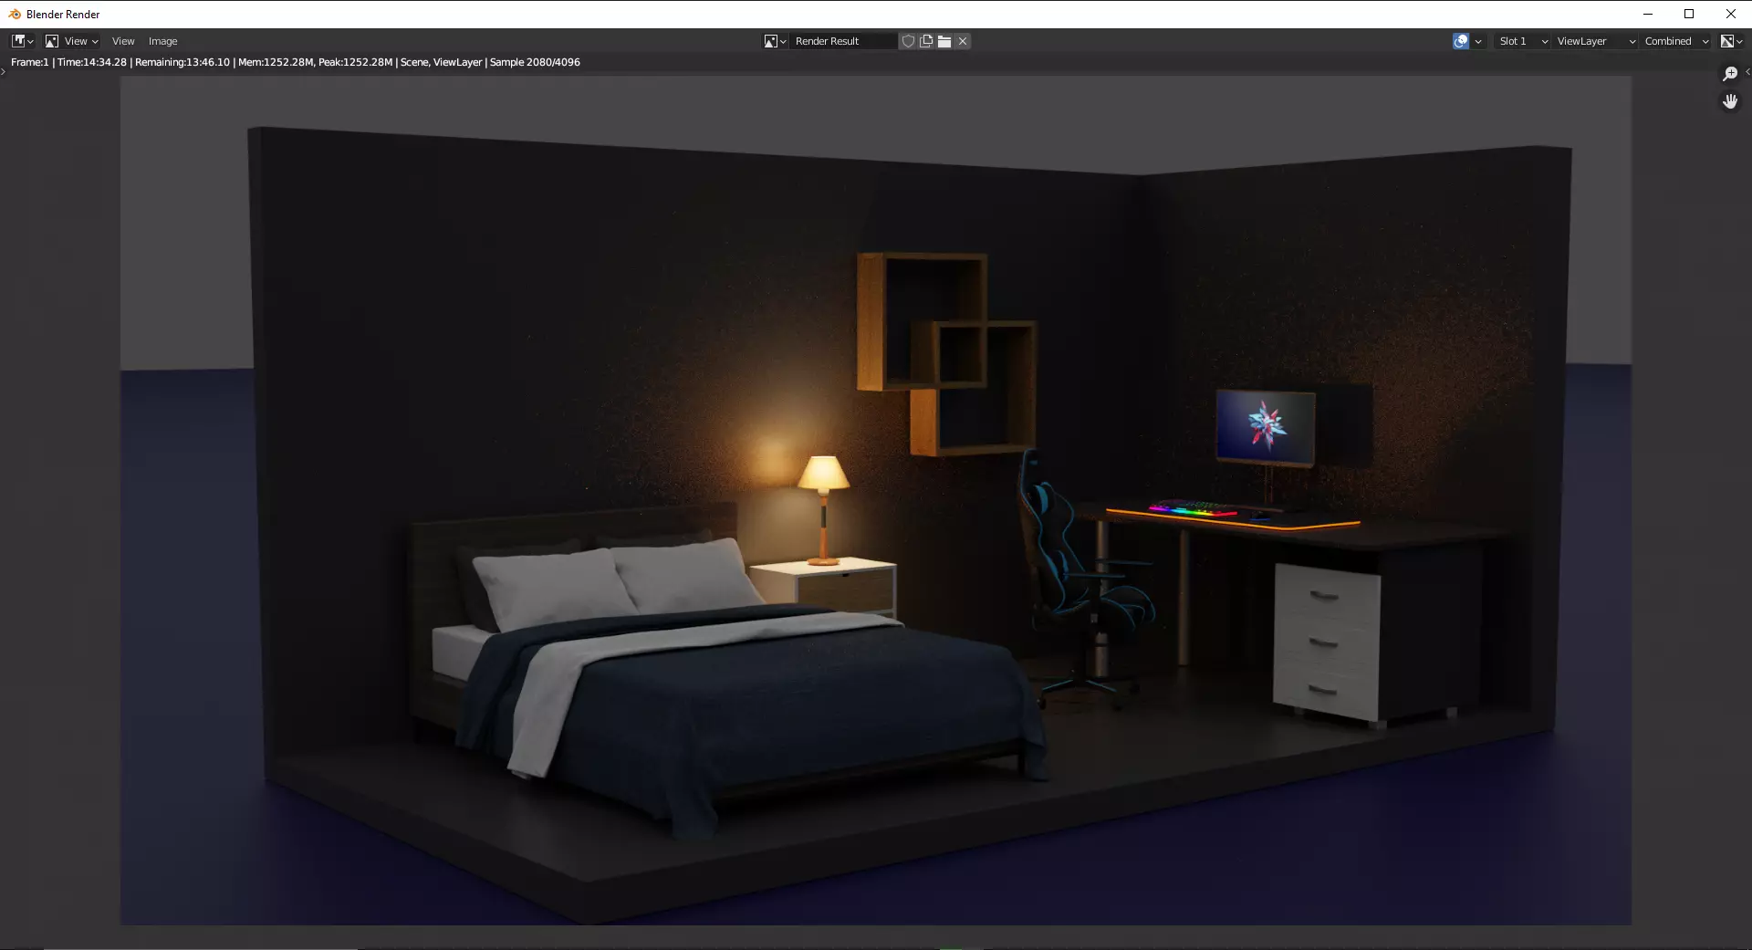Toggle fake user shield icon

908,41
